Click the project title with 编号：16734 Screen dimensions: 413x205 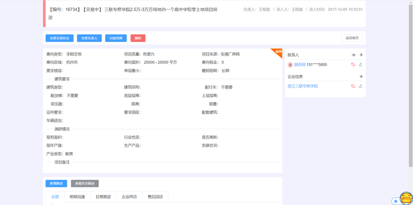pyautogui.click(x=133, y=13)
